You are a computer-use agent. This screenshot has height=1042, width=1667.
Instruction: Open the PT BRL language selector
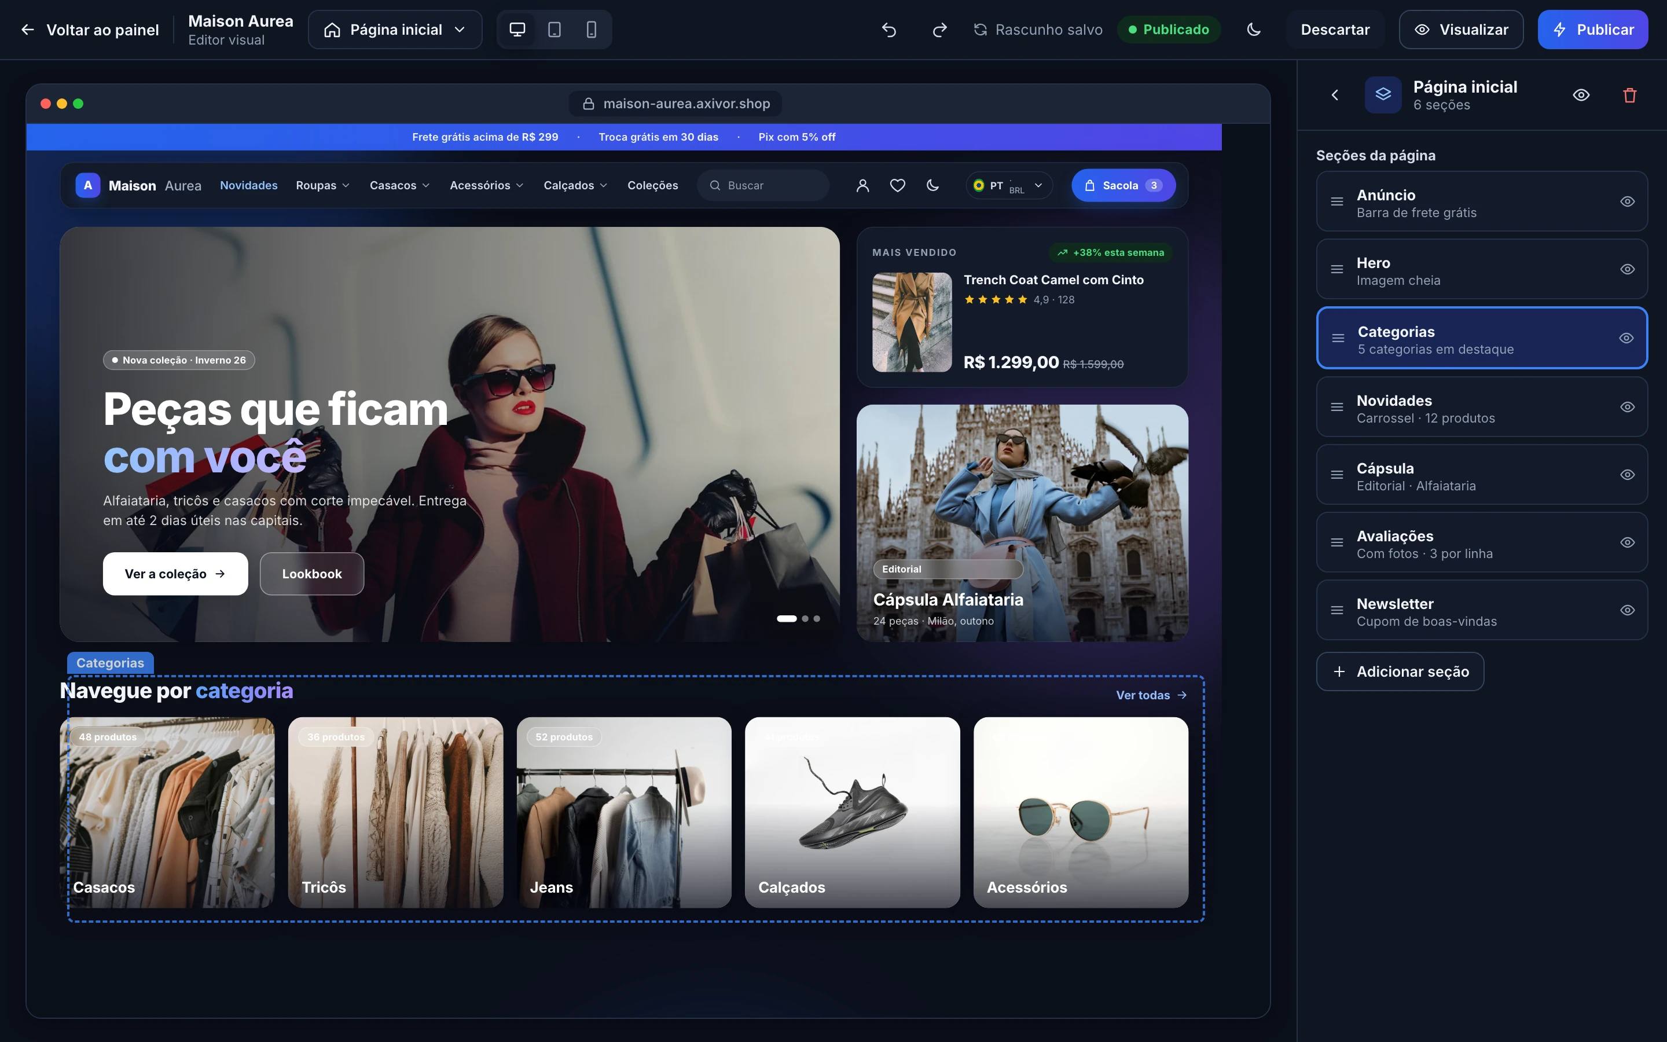point(1009,185)
